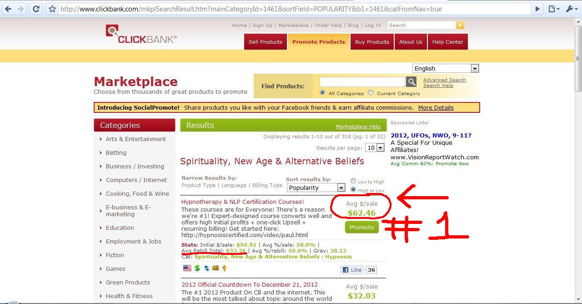Click the green dollar sign icon
Screen dimensions: 582x304
point(197,268)
